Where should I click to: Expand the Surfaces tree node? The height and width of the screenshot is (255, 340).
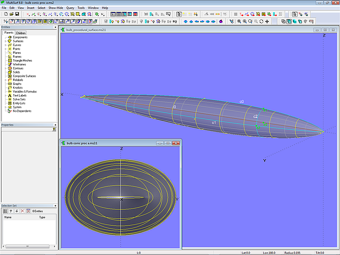point(5,41)
